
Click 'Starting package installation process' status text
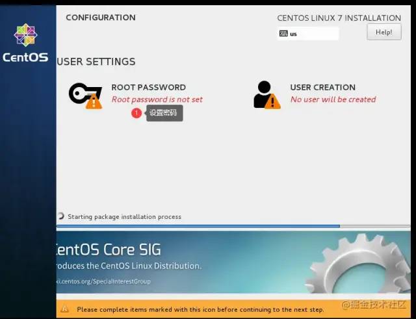click(x=124, y=216)
